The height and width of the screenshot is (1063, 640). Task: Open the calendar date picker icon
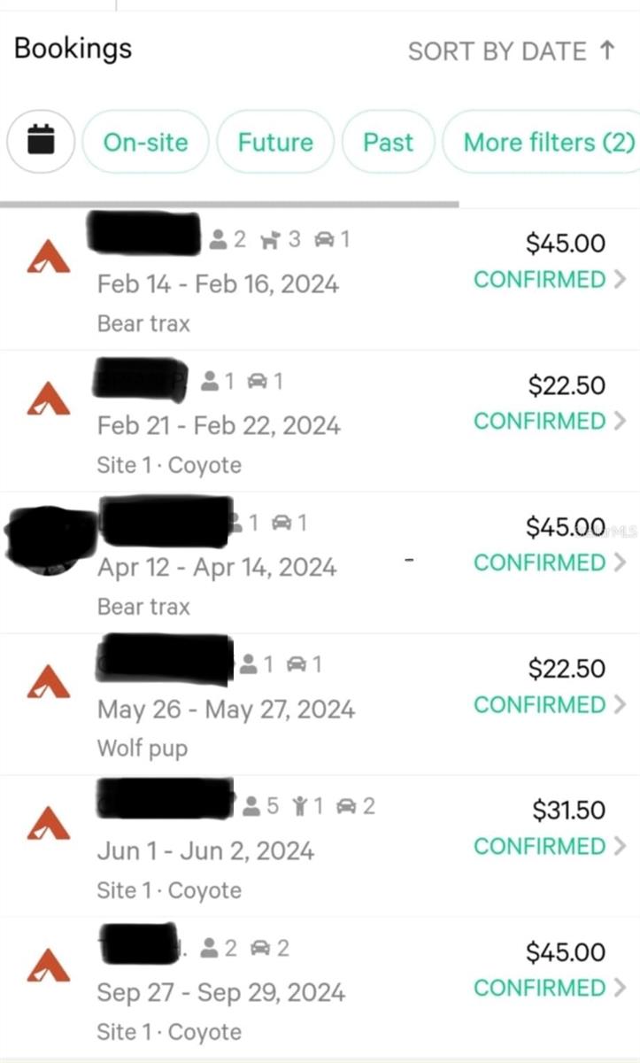[41, 141]
